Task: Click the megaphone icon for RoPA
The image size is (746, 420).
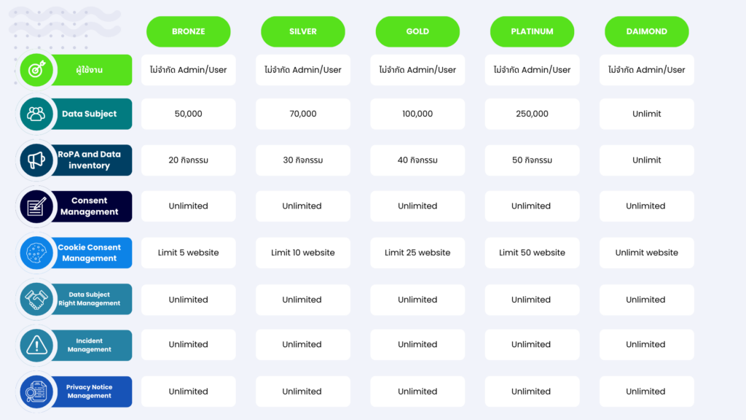Action: pos(36,160)
